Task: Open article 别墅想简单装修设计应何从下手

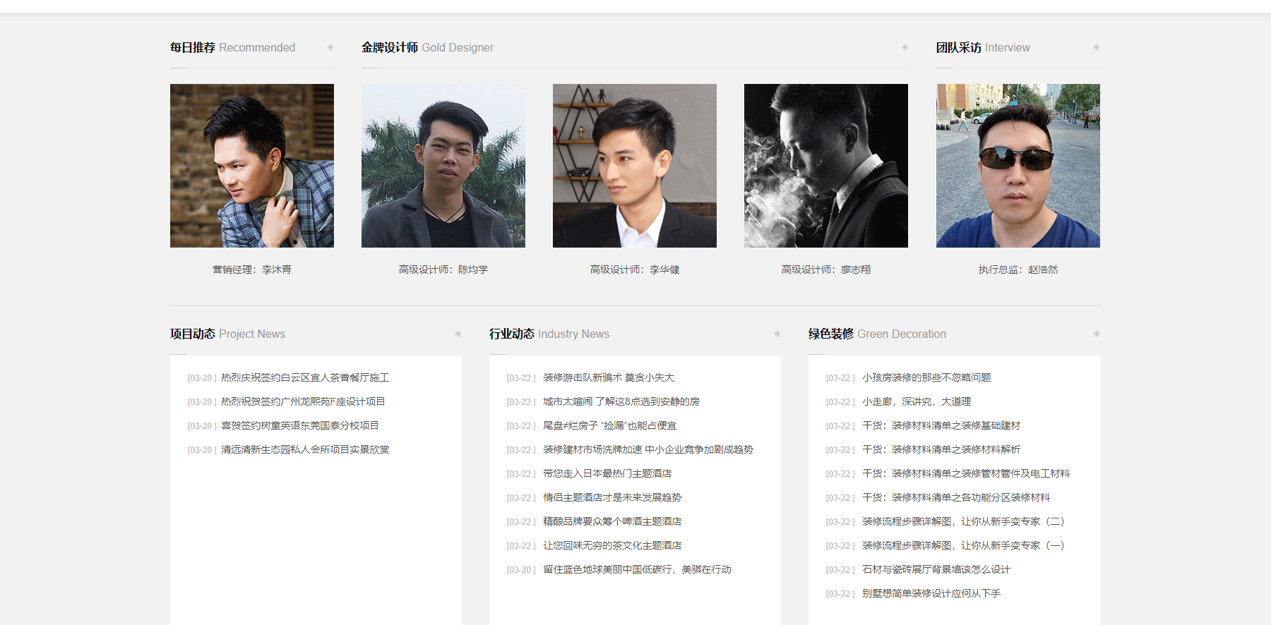Action: pos(931,594)
